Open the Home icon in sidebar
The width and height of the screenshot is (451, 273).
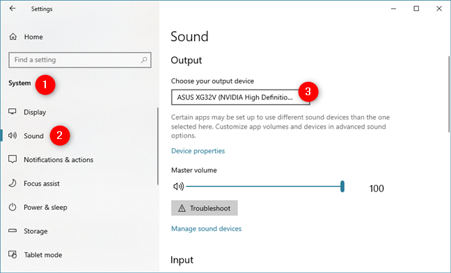tap(13, 37)
